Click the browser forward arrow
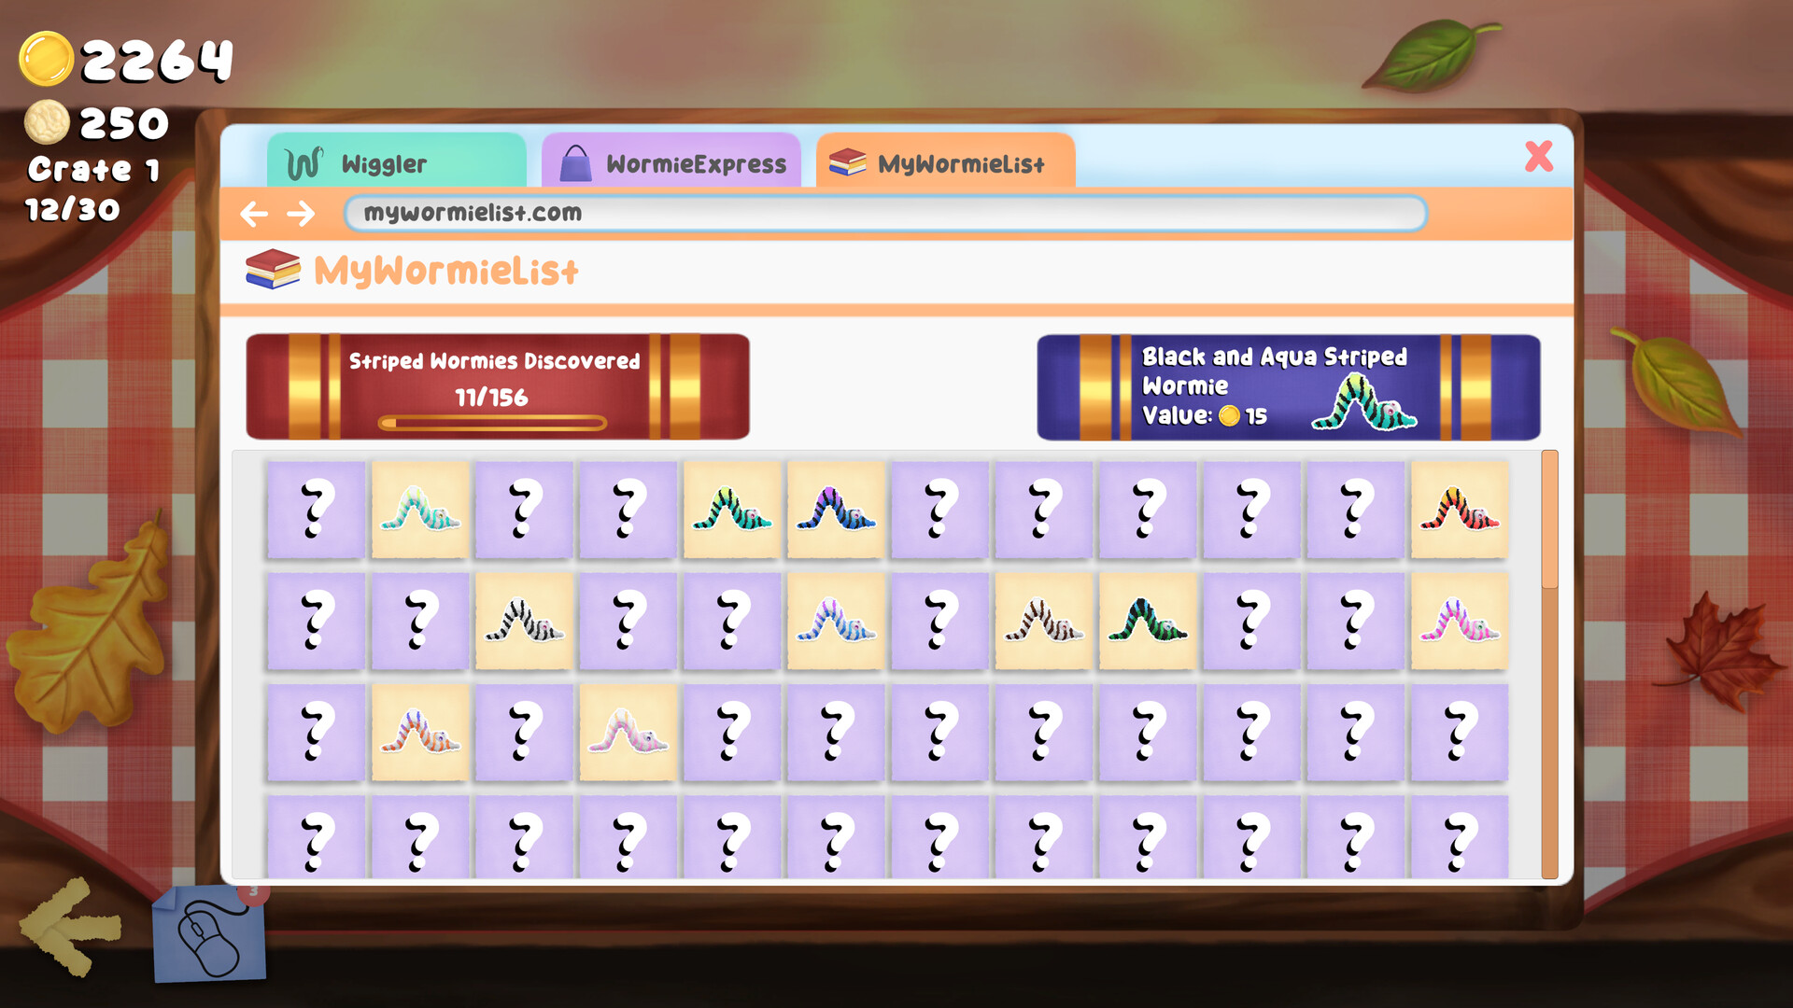This screenshot has width=1793, height=1008. pos(301,214)
